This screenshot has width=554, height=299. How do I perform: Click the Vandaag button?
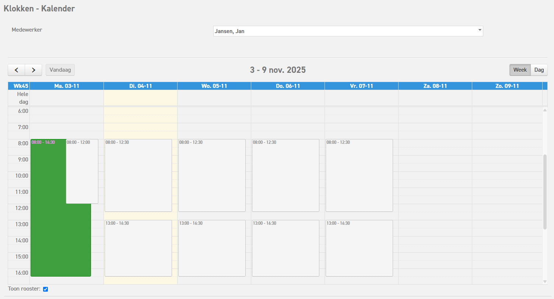60,70
